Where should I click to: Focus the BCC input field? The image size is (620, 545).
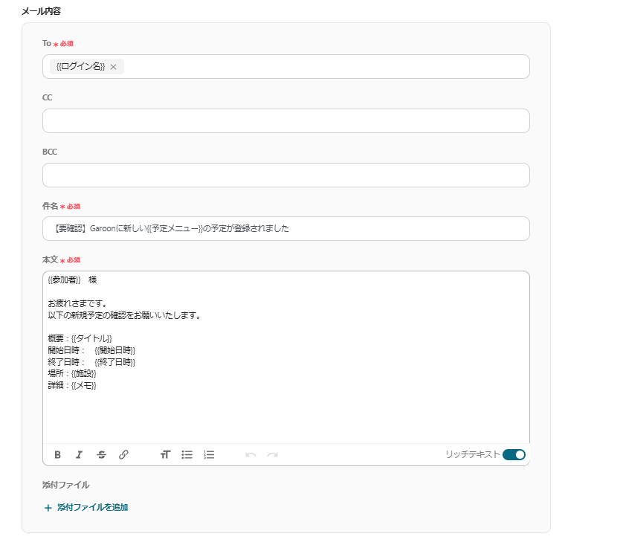286,175
